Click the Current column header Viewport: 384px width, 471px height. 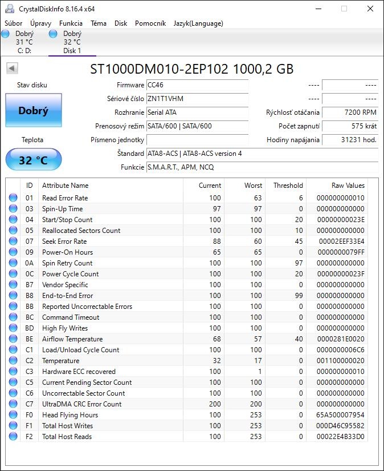(x=203, y=186)
